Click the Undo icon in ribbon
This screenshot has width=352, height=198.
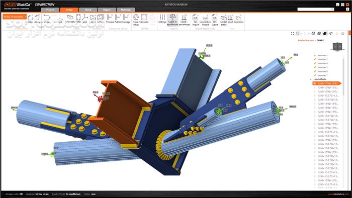coord(46,19)
